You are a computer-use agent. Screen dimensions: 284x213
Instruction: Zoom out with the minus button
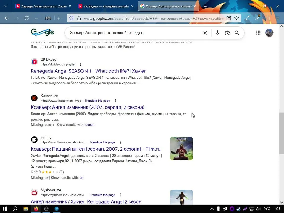pyautogui.click(x=37, y=18)
